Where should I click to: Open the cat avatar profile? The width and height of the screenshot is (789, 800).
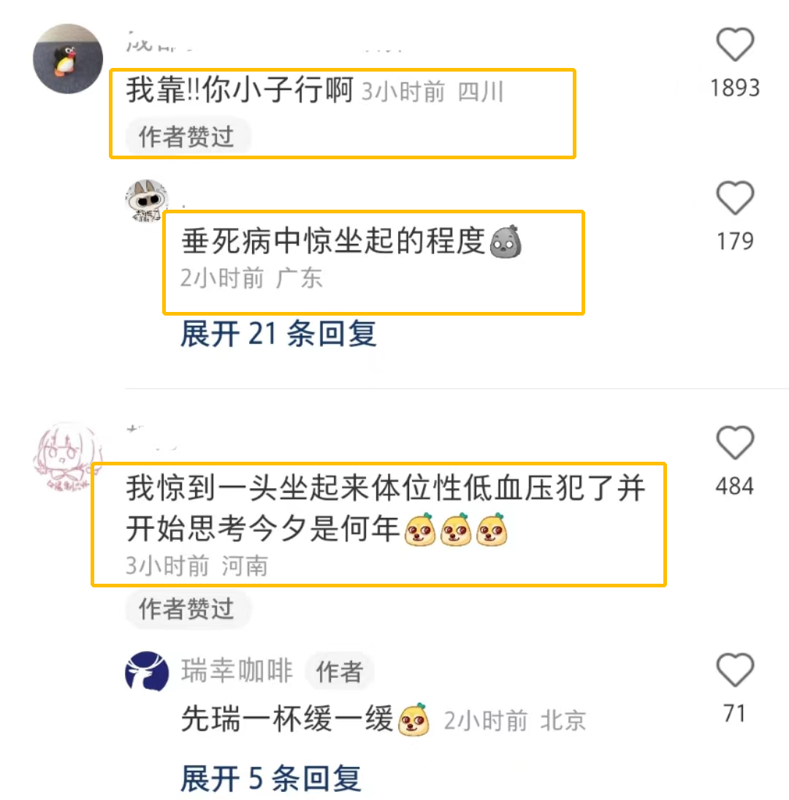coord(147,200)
